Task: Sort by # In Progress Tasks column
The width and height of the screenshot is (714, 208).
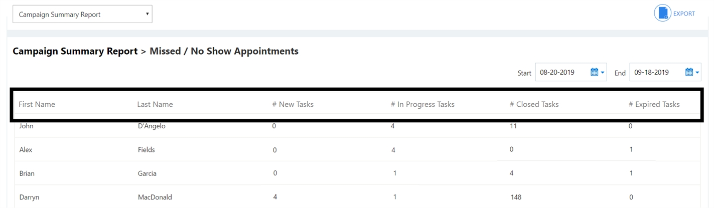Action: click(422, 104)
